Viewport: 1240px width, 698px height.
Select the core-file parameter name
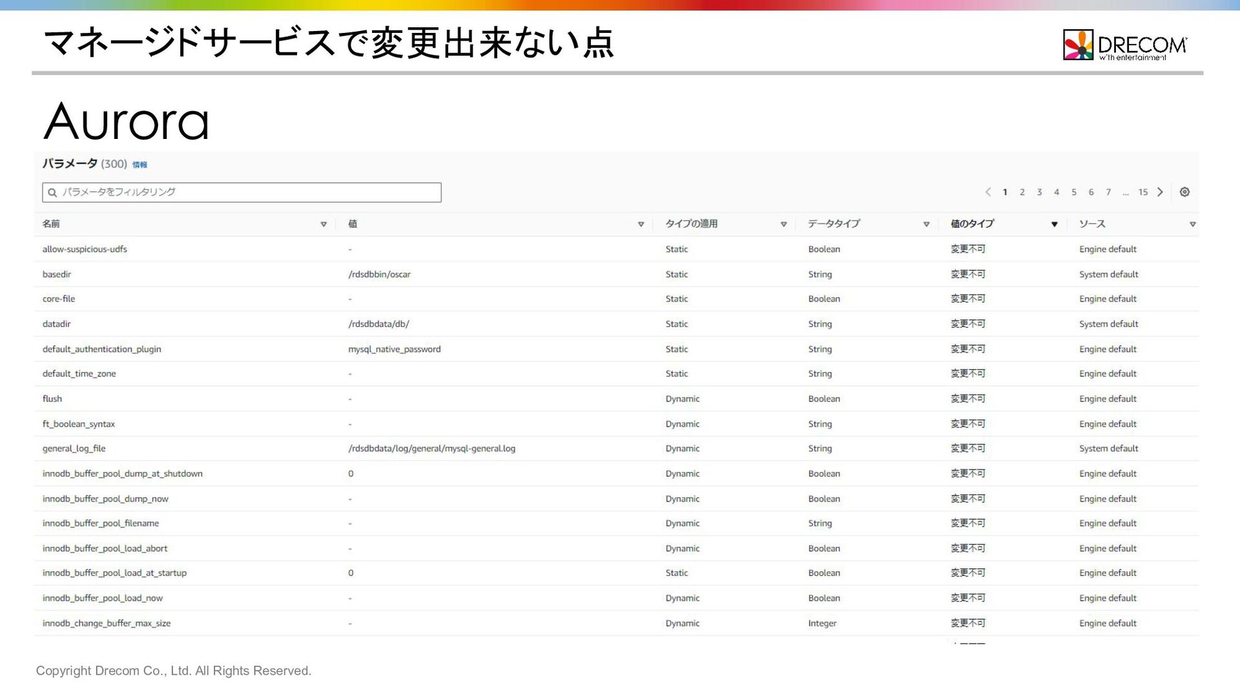59,299
